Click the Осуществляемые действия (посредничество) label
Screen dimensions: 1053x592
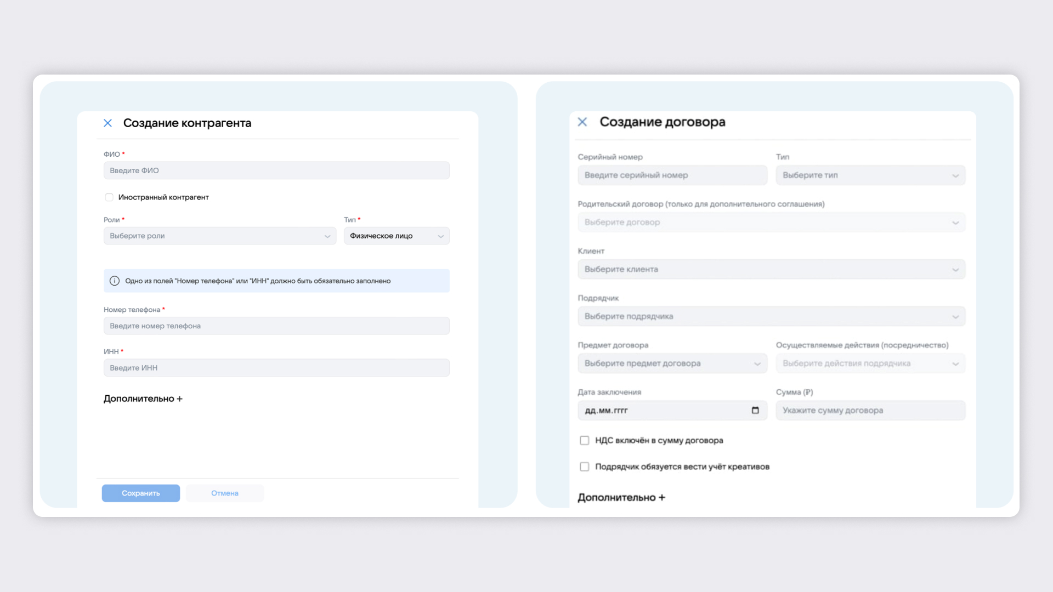(x=862, y=345)
